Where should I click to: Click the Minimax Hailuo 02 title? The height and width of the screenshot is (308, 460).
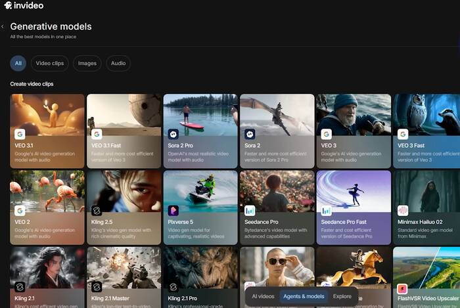click(x=420, y=222)
